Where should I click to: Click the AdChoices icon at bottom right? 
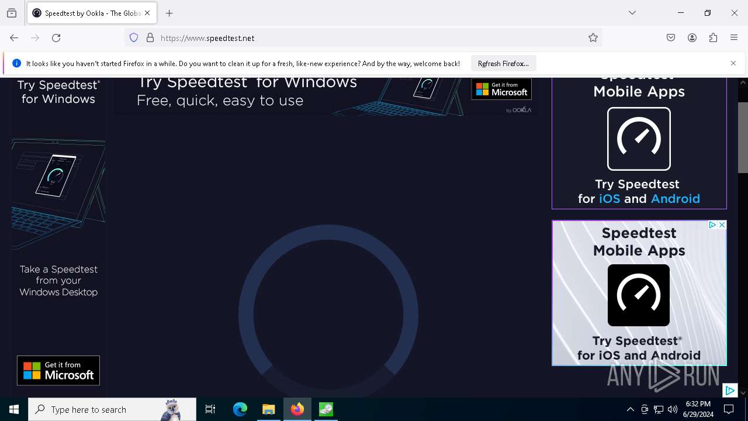(x=730, y=390)
